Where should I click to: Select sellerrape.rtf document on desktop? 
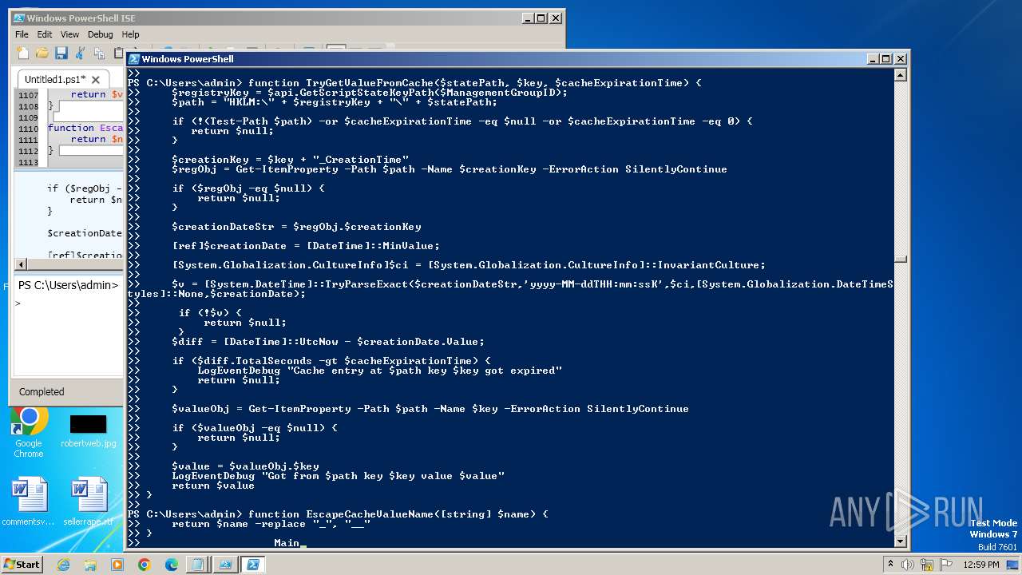click(x=88, y=502)
